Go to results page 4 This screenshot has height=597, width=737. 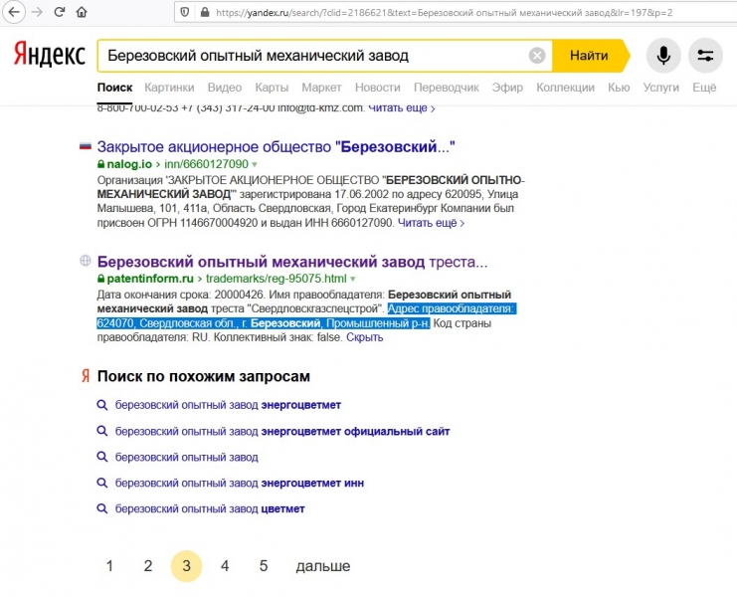click(x=225, y=566)
